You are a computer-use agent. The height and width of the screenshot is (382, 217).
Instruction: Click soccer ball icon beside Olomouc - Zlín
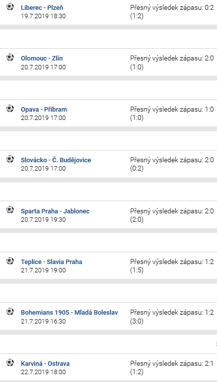[10, 58]
